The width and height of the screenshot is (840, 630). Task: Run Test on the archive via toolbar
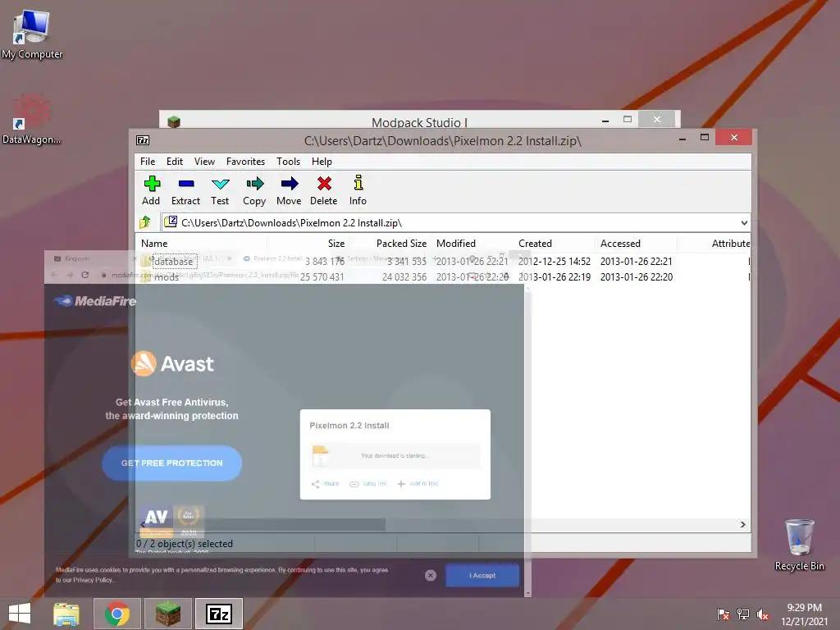click(x=220, y=190)
